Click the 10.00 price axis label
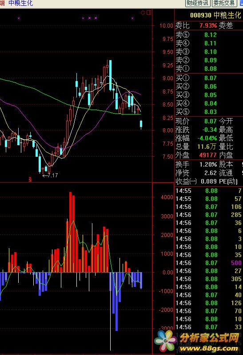 [x=166, y=25]
